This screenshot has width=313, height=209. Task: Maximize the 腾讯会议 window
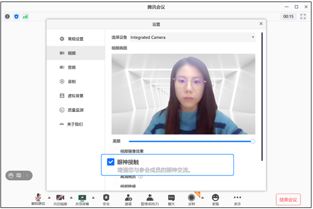[296, 7]
